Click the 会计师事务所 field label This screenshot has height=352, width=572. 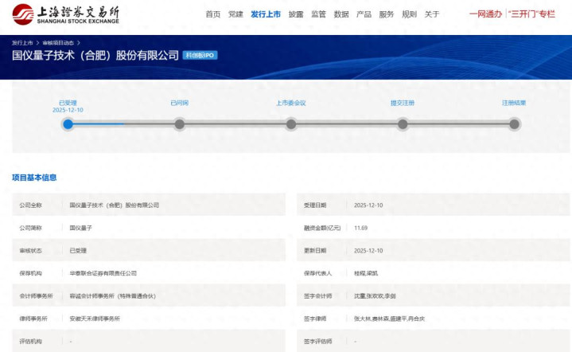click(36, 295)
